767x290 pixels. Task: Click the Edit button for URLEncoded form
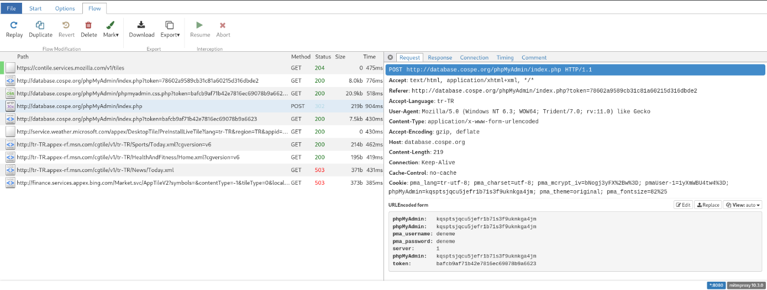683,205
